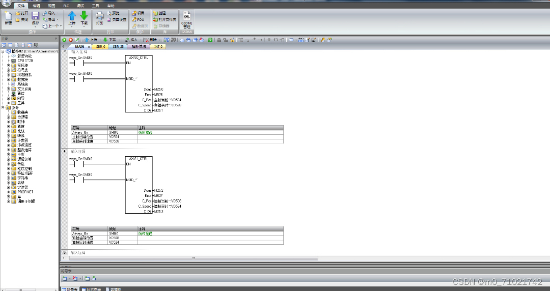Expand the 数据块 (Data Block) tree node
550x291 pixels.
9,79
